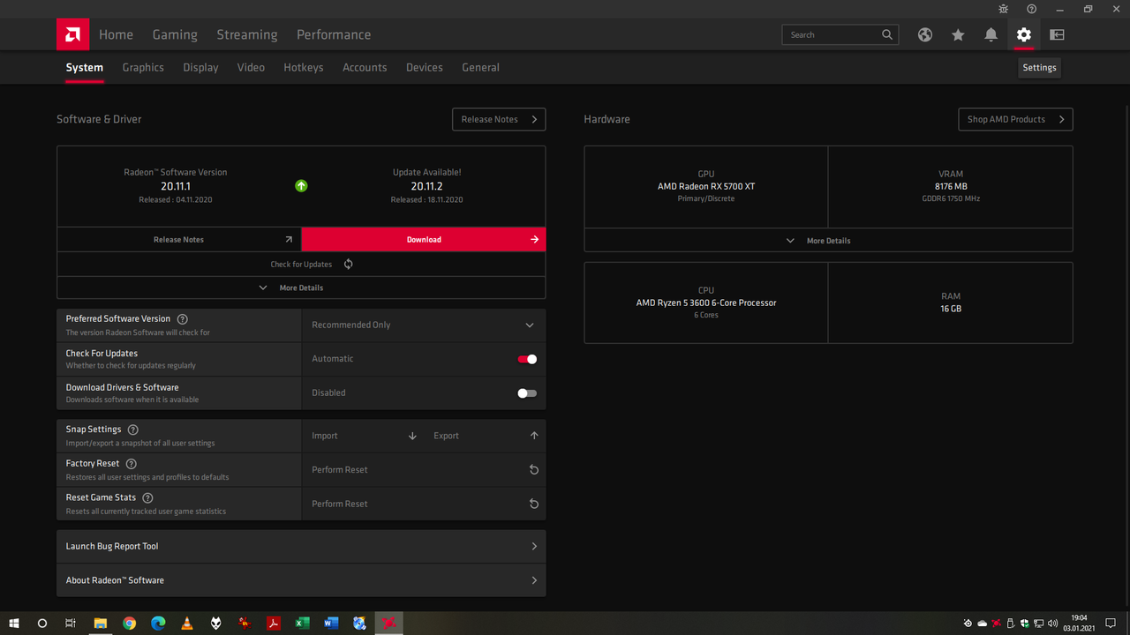Click the red Download button
The height and width of the screenshot is (635, 1130).
424,239
